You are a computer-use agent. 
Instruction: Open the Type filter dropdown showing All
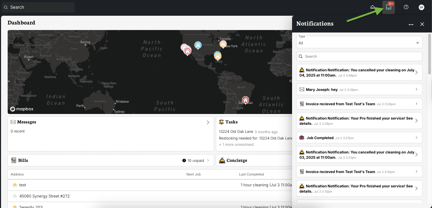359,43
